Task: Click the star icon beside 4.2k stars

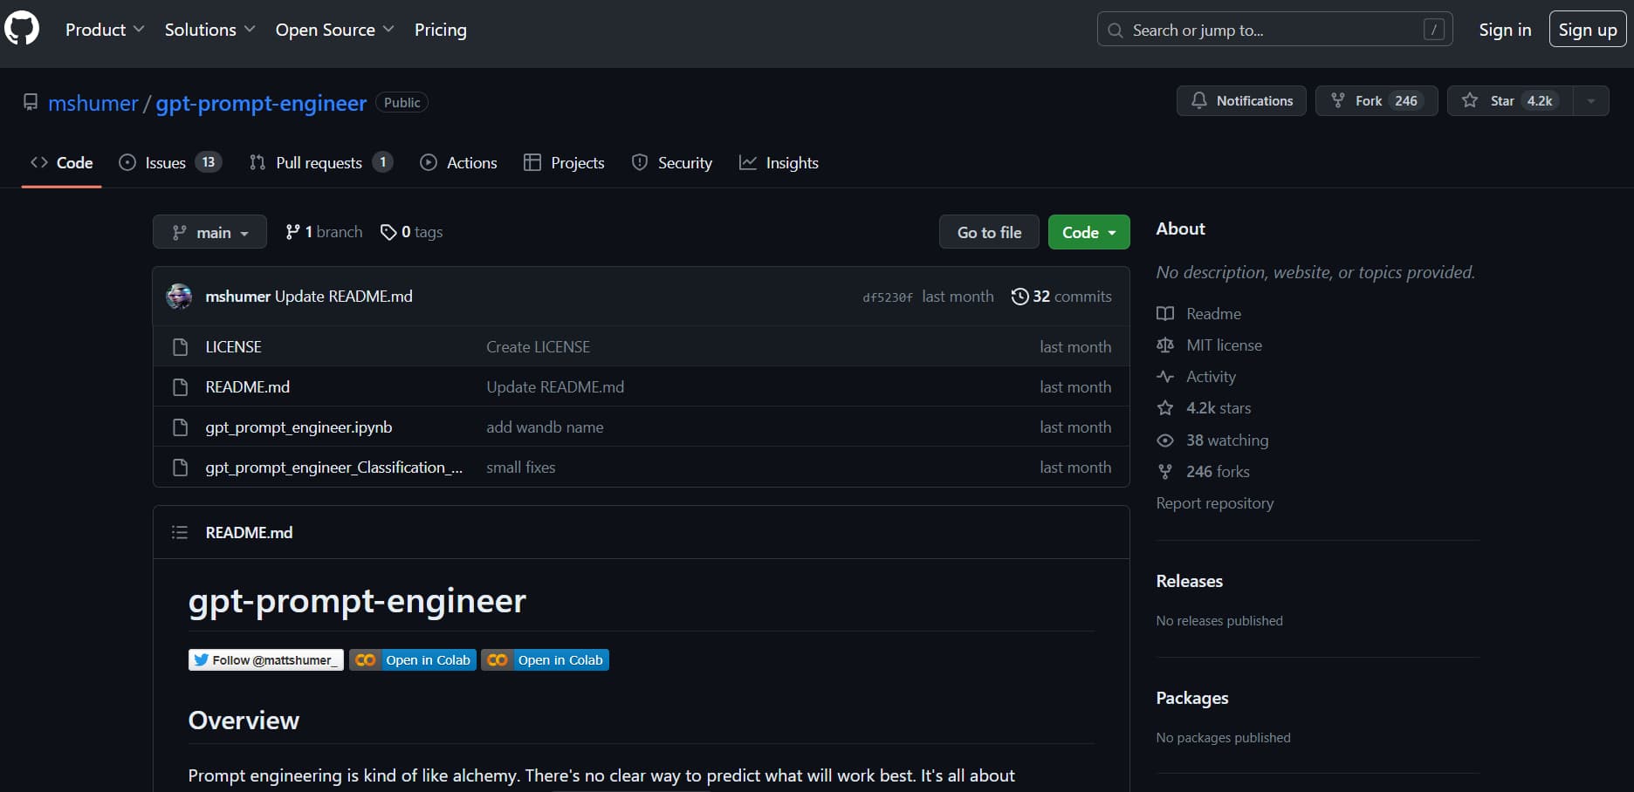Action: tap(1165, 407)
